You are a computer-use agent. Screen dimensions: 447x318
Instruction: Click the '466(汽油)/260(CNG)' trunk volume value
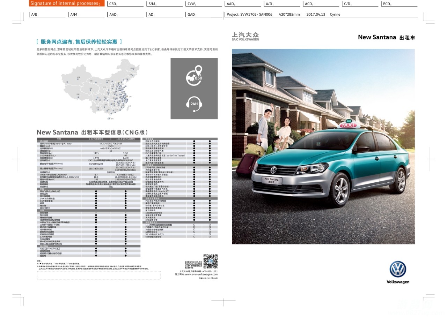[x=111, y=149]
